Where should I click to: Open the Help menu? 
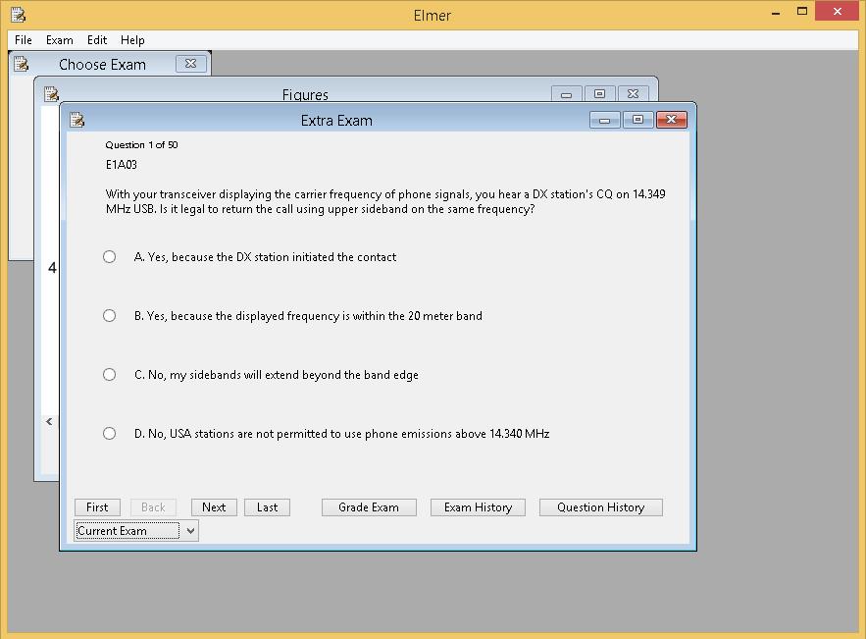coord(132,40)
